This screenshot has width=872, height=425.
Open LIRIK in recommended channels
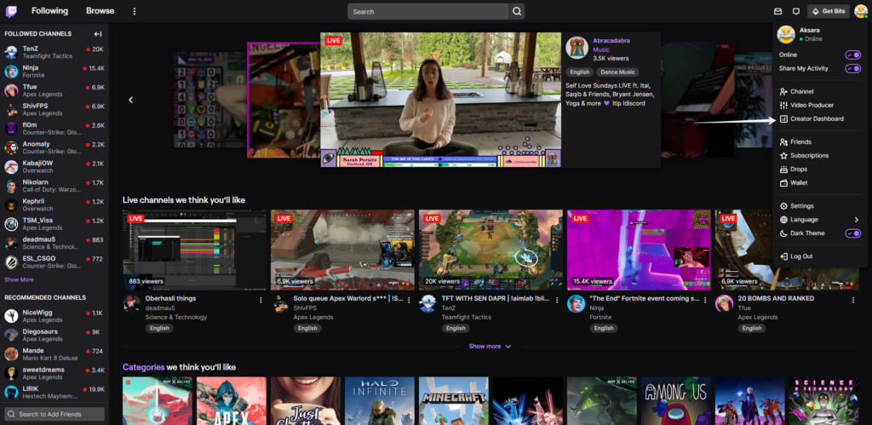click(x=54, y=392)
